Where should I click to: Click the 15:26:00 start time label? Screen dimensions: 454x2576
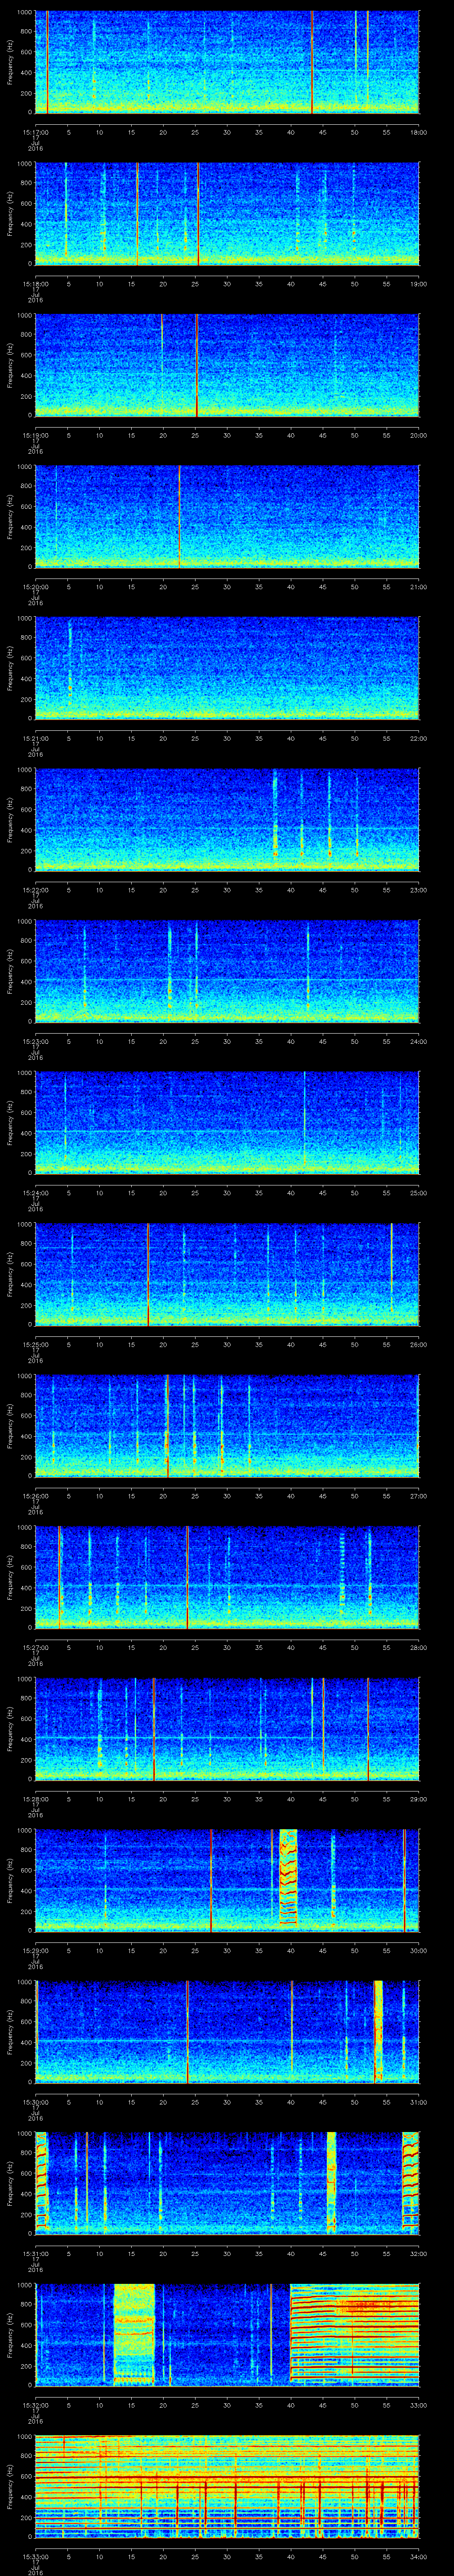click(35, 1496)
